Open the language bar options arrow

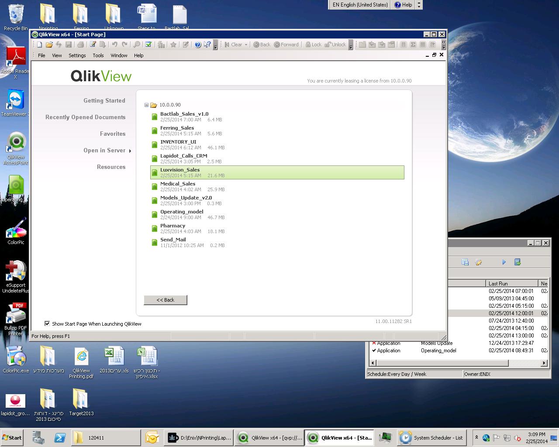tap(419, 5)
